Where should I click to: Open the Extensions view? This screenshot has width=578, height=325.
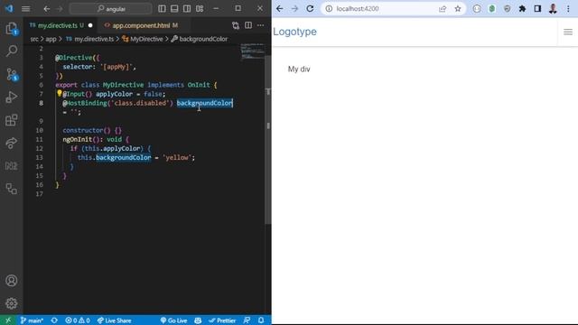(12, 120)
